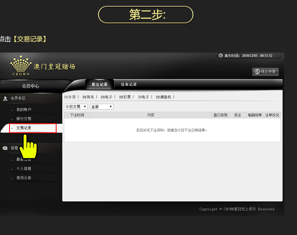Click the 下注时间 column header
Viewport: 297px width, 235px height.
point(77,115)
